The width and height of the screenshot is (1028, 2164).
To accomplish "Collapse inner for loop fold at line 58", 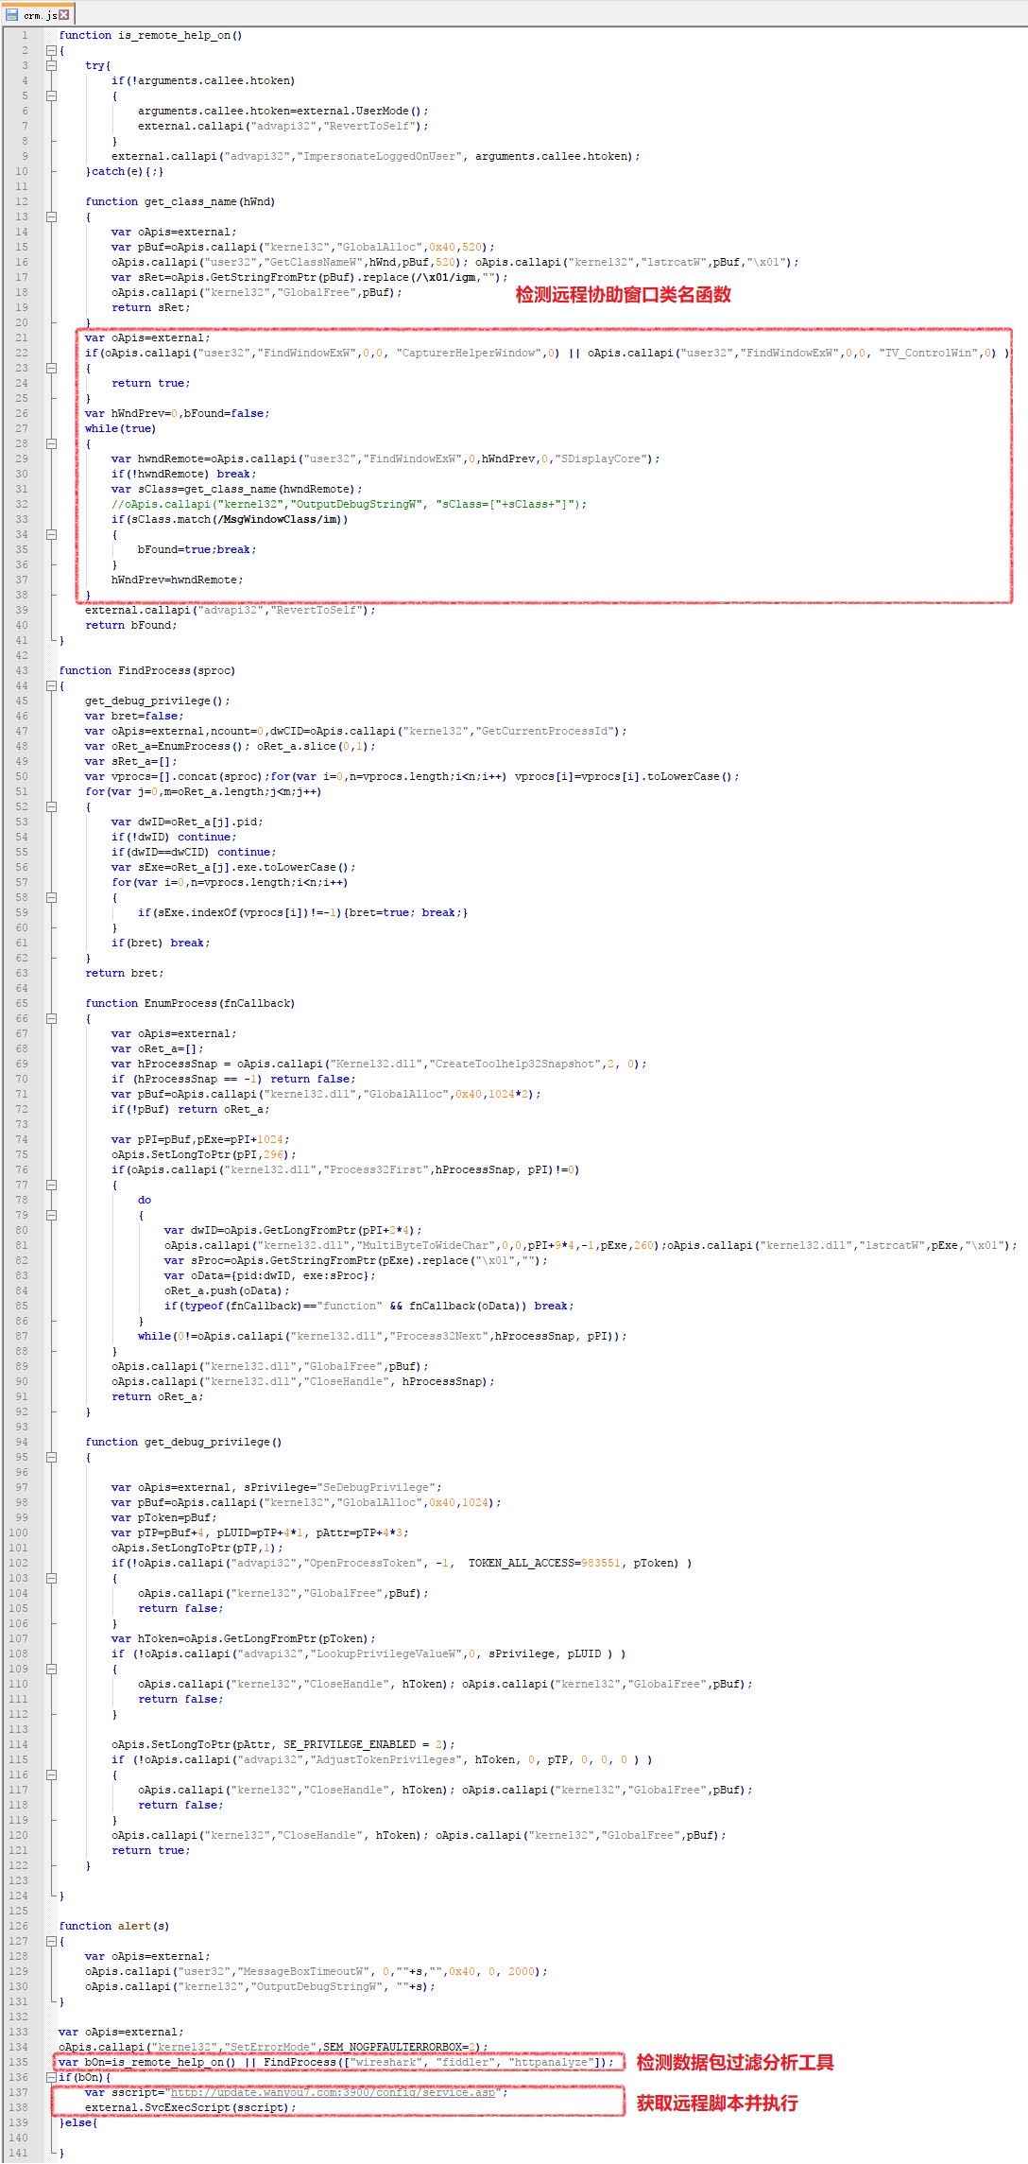I will (x=51, y=897).
